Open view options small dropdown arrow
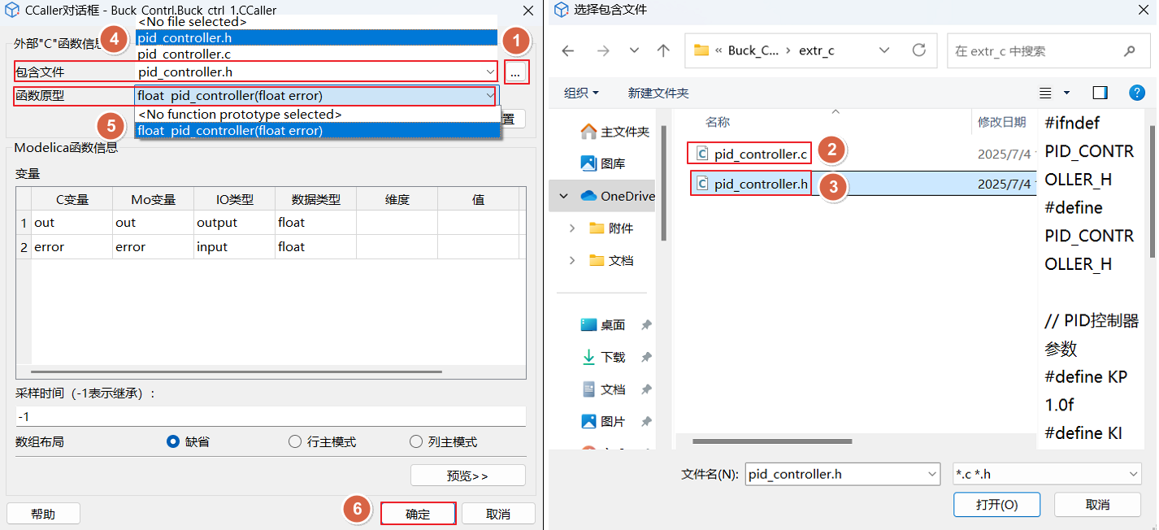Viewport: 1159px width, 530px height. pyautogui.click(x=1066, y=93)
